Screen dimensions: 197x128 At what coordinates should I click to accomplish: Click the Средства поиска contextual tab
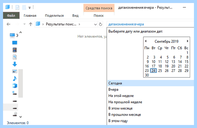[x=99, y=8]
